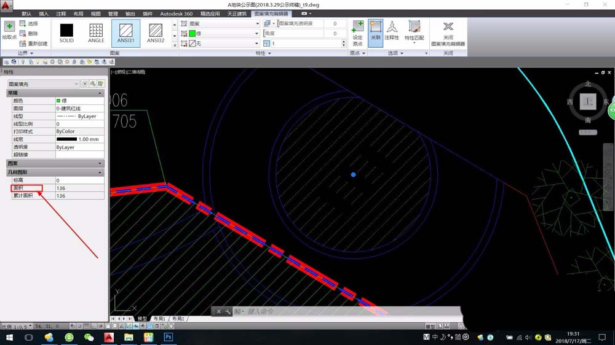
Task: Click 重新创建 (recreate boundary) button
Action: pyautogui.click(x=34, y=44)
